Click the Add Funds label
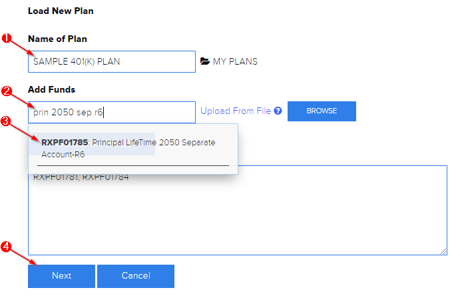This screenshot has width=460, height=298. point(51,89)
